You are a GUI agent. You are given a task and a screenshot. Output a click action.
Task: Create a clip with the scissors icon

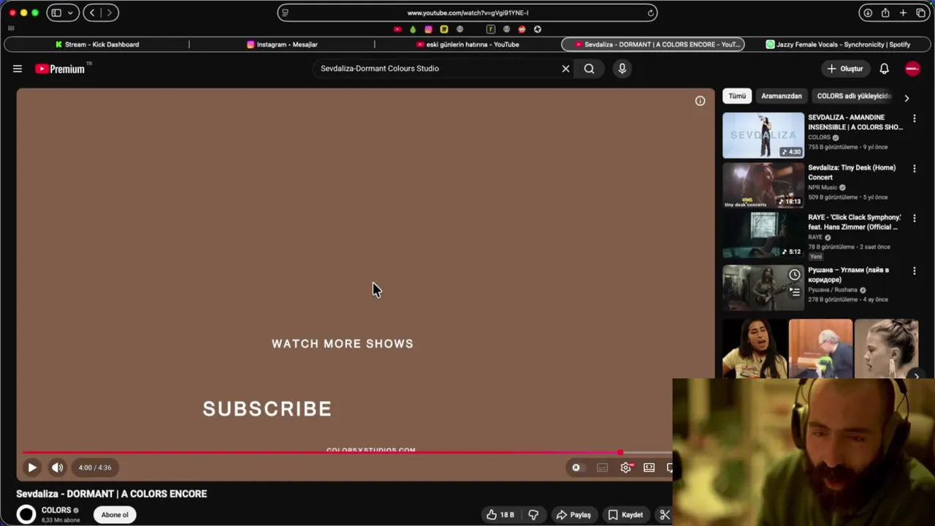point(665,515)
